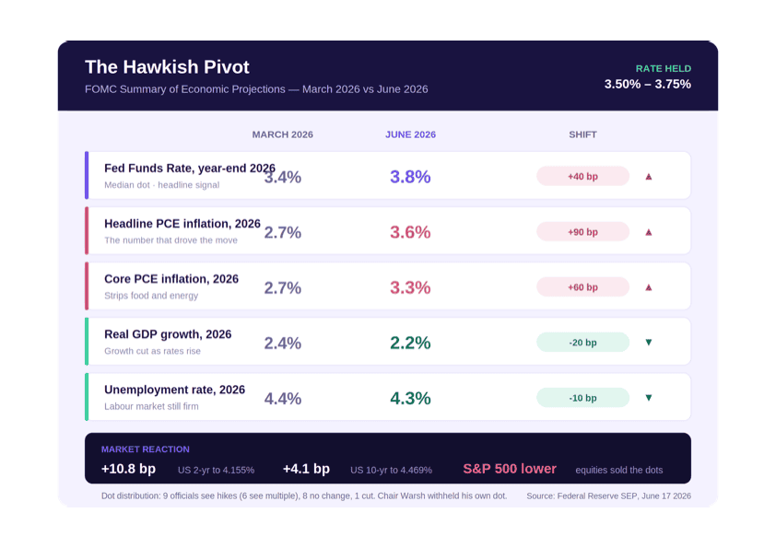Click the 3.8% June fed funds value

point(410,177)
